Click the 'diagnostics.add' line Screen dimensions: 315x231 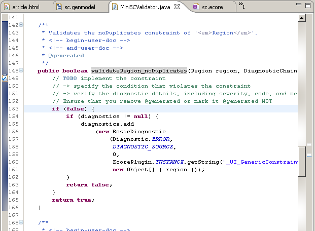(107, 124)
